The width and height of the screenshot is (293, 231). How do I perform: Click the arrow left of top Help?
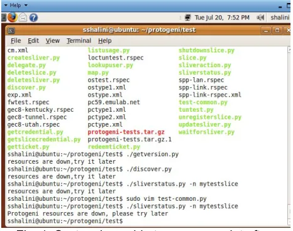(6, 5)
